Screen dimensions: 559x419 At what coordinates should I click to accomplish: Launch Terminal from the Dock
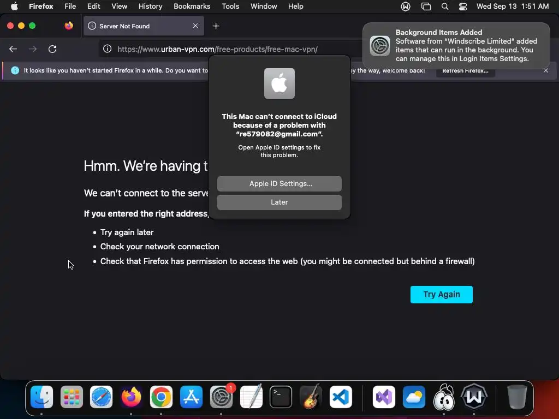coord(281,397)
